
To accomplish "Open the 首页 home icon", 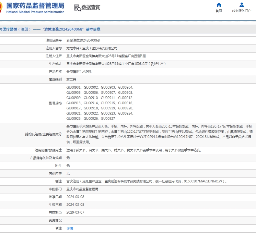I will click(x=219, y=5).
